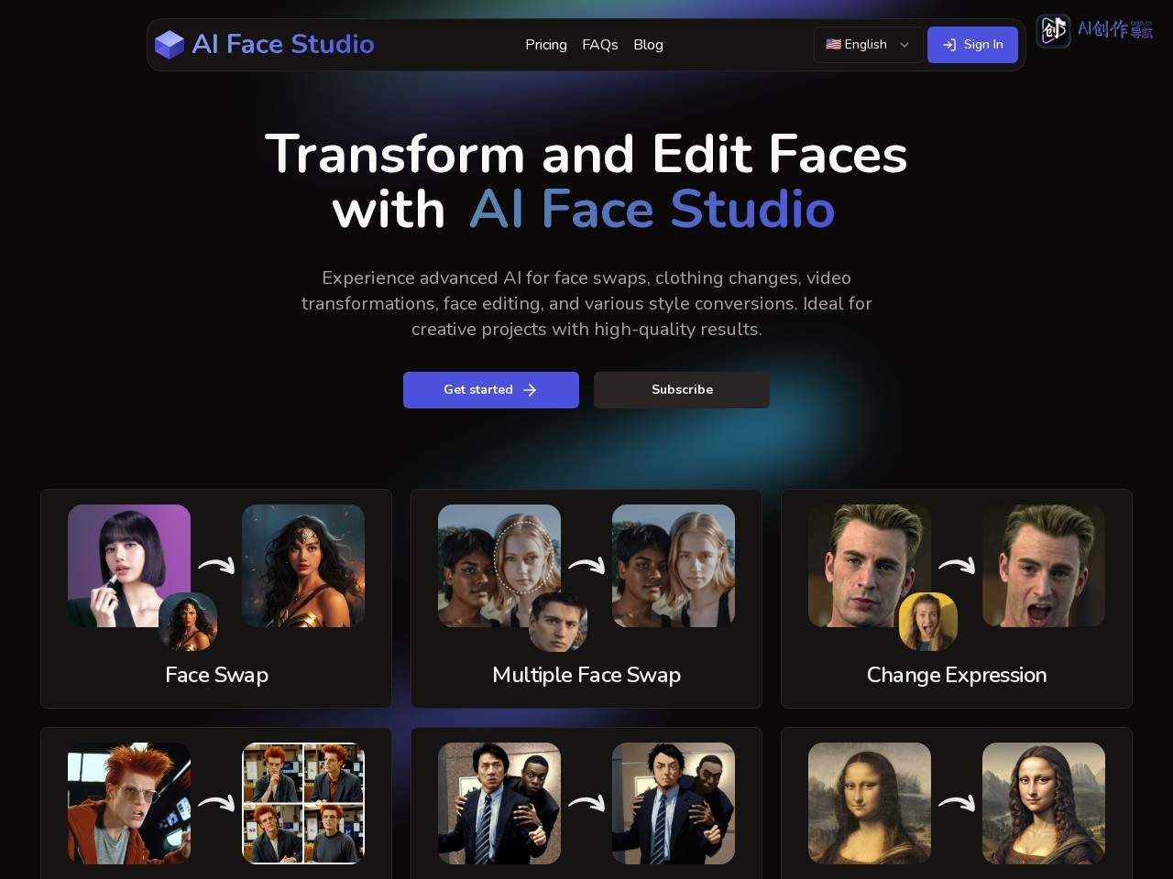Image resolution: width=1173 pixels, height=879 pixels.
Task: Select the transformed Mona Lisa result image
Action: tap(1044, 803)
